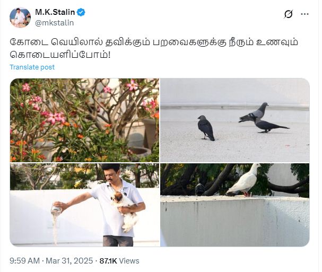Screen dimensions: 322x272
Task: Open the crow and pigeon photo
Action: click(x=234, y=120)
